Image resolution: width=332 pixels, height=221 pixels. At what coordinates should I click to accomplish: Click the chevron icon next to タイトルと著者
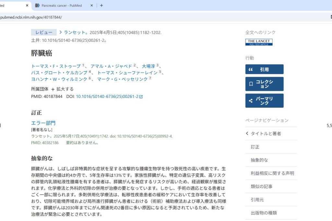coord(247,133)
